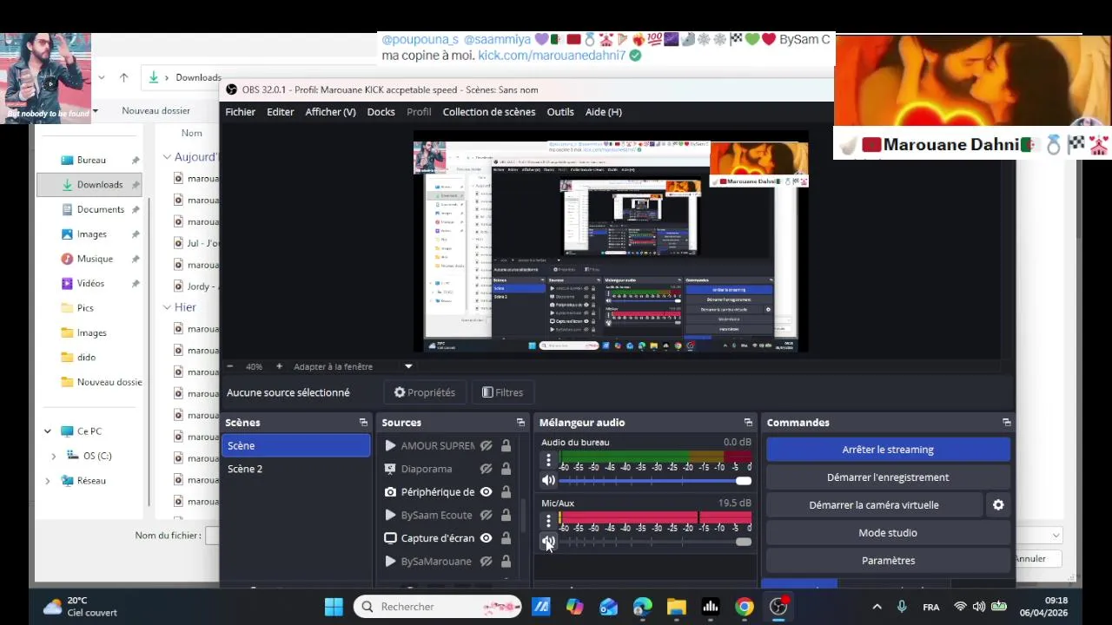The width and height of the screenshot is (1112, 625).
Task: Switch to Mode studio
Action: click(888, 533)
